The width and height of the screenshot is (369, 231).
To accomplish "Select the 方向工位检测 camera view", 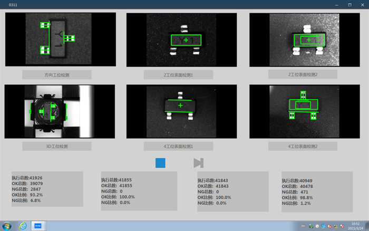I will point(60,40).
